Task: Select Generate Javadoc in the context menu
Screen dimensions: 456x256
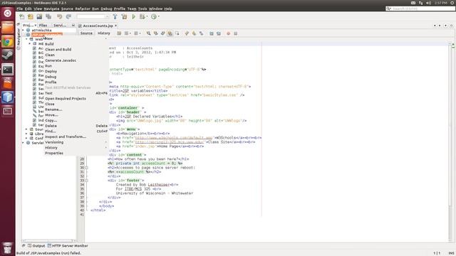Action: pyautogui.click(x=61, y=60)
